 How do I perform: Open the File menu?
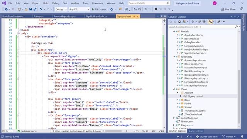10,3
